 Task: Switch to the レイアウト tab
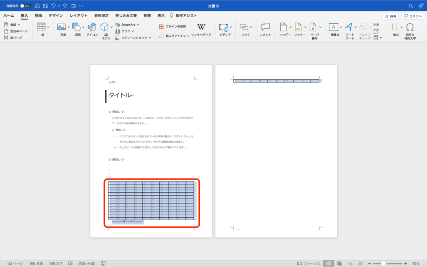(78, 15)
